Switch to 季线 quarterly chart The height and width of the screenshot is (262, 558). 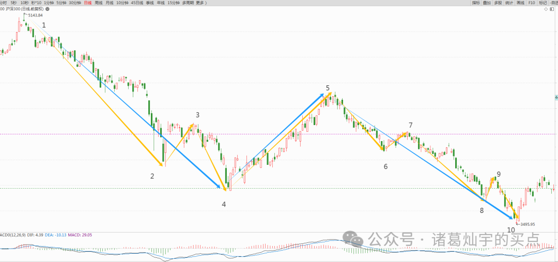coord(150,3)
